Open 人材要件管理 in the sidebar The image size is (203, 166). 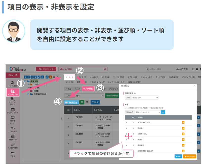[13, 146]
